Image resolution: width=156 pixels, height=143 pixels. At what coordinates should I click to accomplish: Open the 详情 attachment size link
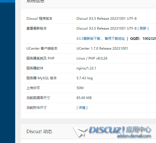coord(82,108)
